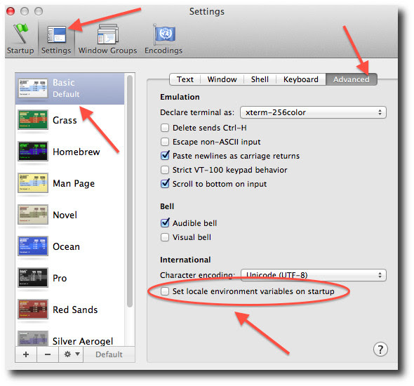
Task: Open the help question mark button
Action: [380, 350]
